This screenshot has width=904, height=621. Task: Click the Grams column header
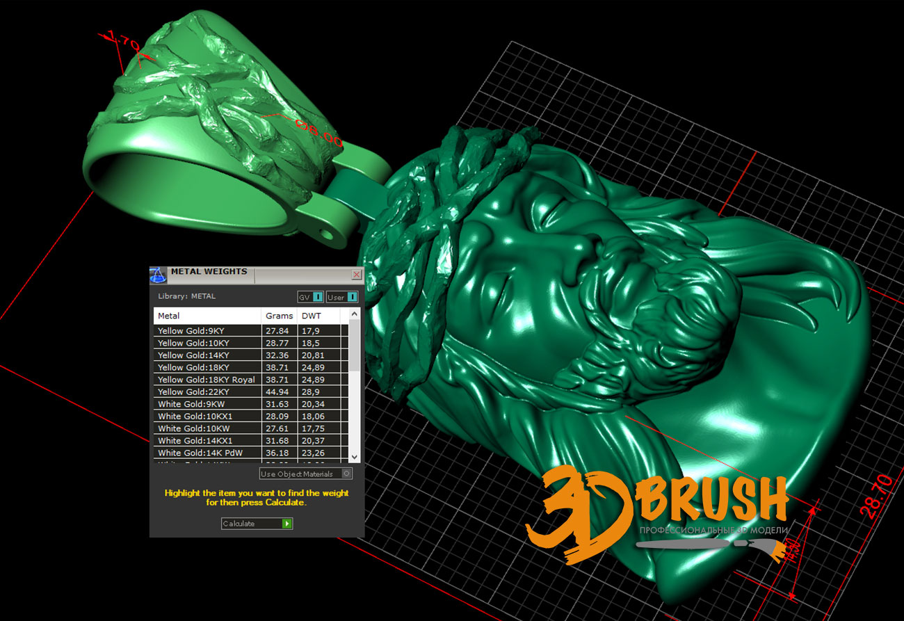click(280, 316)
